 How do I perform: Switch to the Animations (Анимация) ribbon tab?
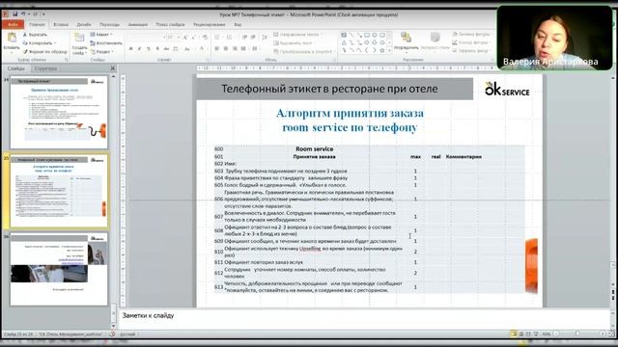[137, 24]
